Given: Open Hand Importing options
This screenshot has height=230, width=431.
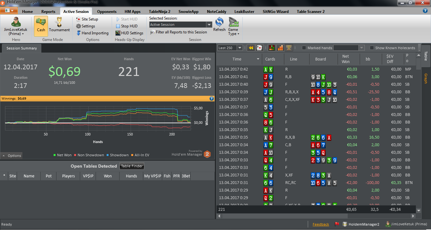Looking at the screenshot, I should pyautogui.click(x=92, y=33).
